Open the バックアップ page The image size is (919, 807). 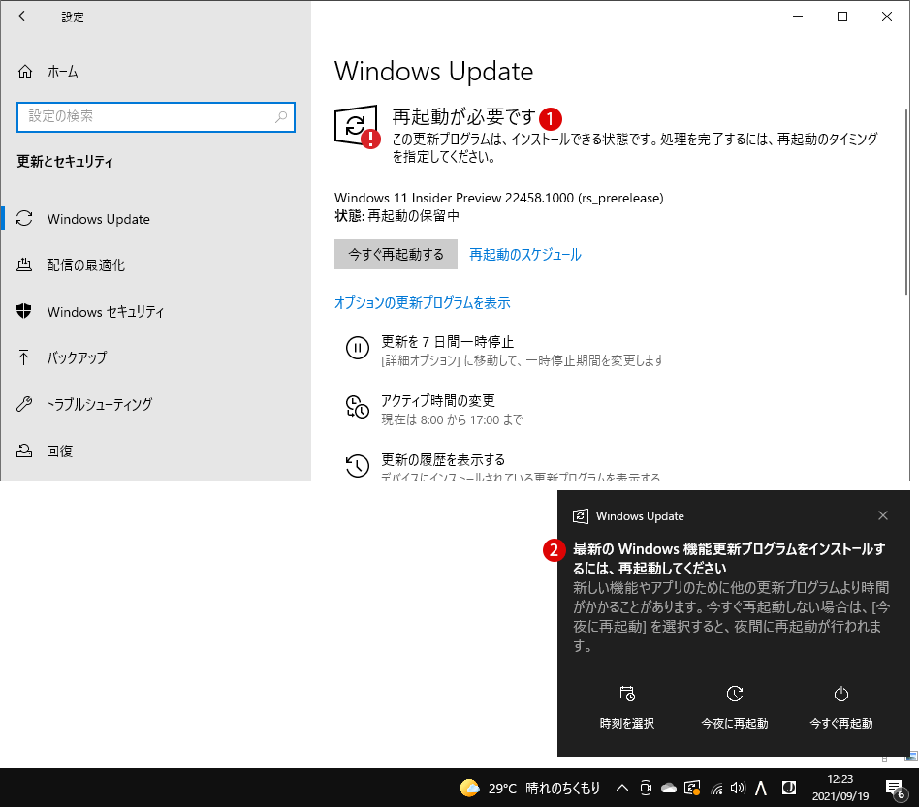[61, 357]
